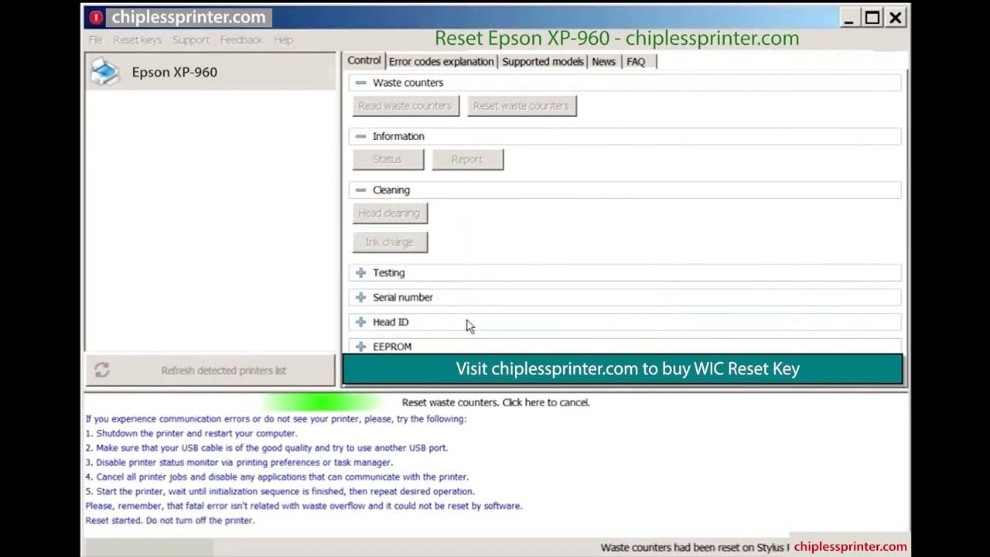Click the refresh arrows icon
990x557 pixels.
[102, 371]
